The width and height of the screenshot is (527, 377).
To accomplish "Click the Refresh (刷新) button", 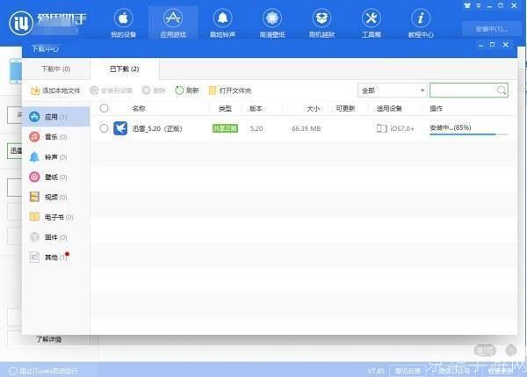I will click(x=187, y=91).
